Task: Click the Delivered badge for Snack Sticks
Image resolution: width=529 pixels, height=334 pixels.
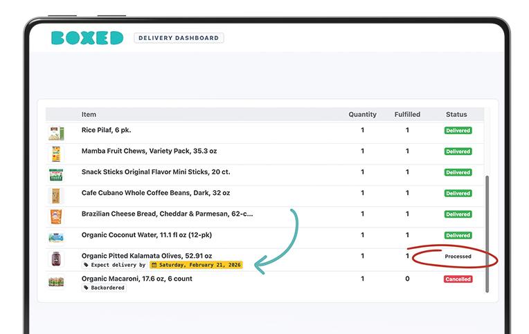Action: (x=458, y=172)
